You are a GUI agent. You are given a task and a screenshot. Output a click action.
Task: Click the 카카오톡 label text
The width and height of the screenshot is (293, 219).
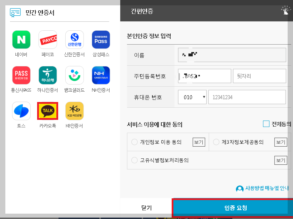coord(48,126)
